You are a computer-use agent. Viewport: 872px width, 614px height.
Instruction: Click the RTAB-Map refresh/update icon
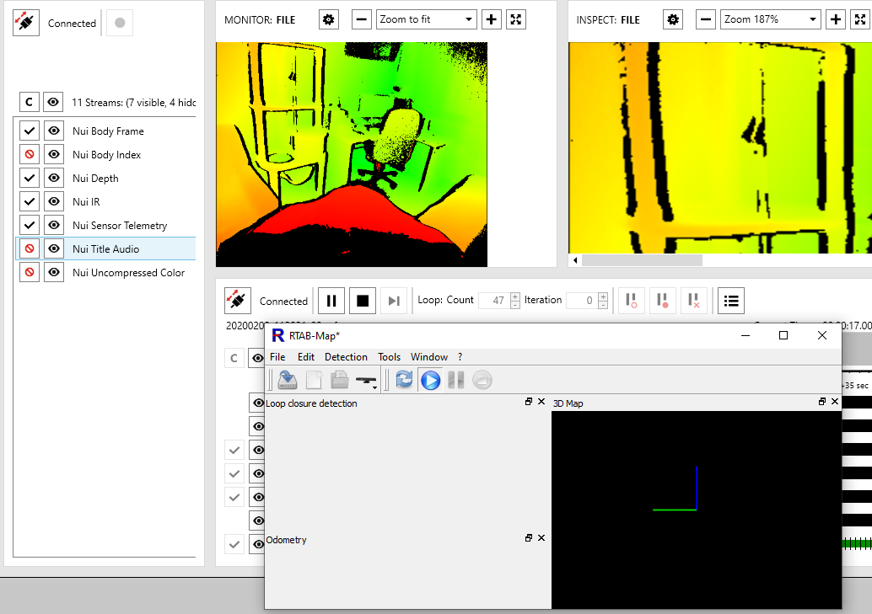pyautogui.click(x=404, y=380)
